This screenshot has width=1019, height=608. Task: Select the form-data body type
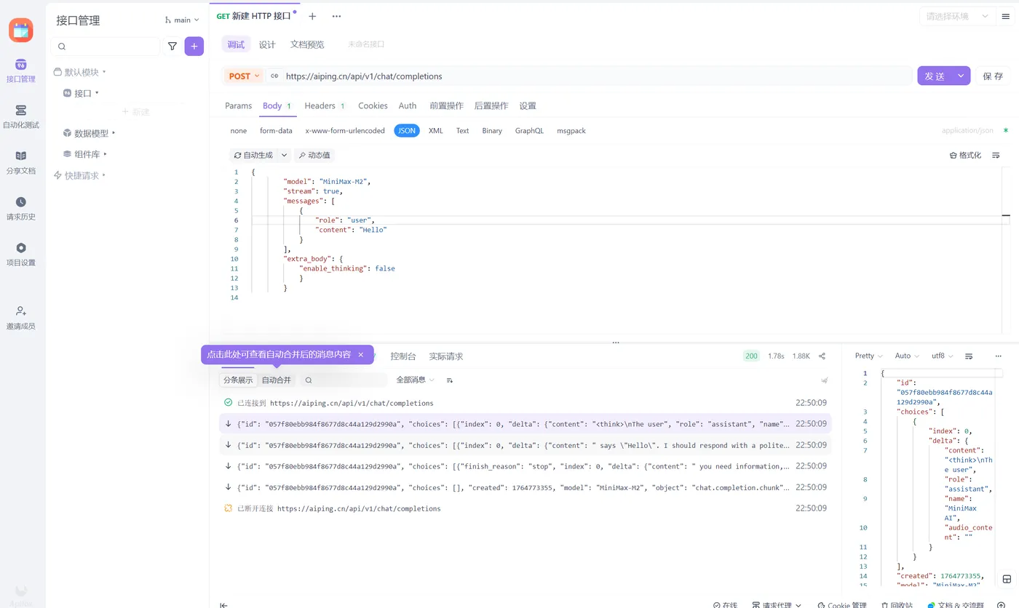pyautogui.click(x=276, y=131)
